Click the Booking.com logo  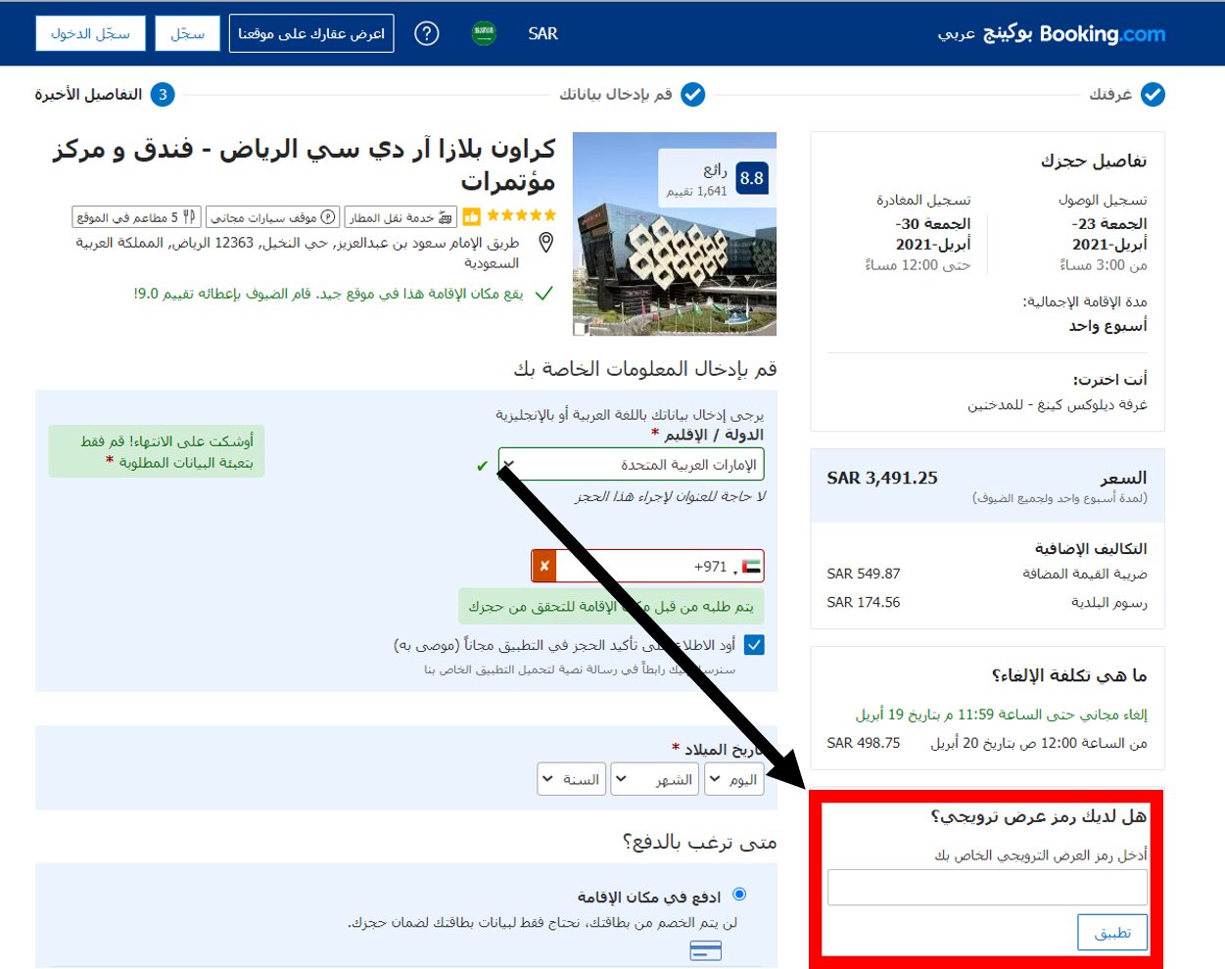point(1102,32)
